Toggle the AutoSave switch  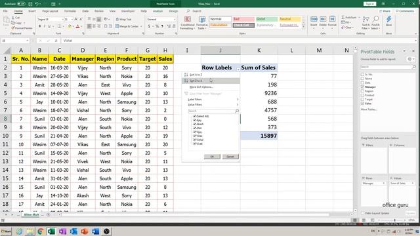(x=21, y=4)
